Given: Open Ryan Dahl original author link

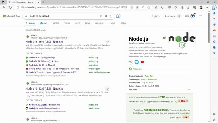Looking at the screenshot, I should point(149,76).
